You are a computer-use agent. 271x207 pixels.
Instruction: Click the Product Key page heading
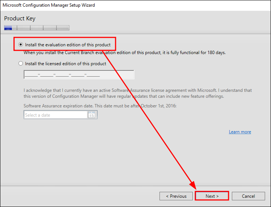click(20, 19)
